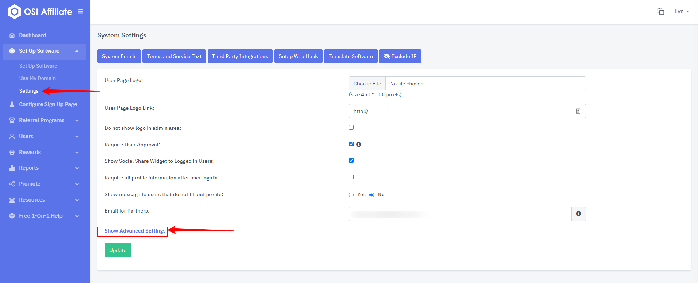Click the Show Advanced Settings link

click(135, 231)
